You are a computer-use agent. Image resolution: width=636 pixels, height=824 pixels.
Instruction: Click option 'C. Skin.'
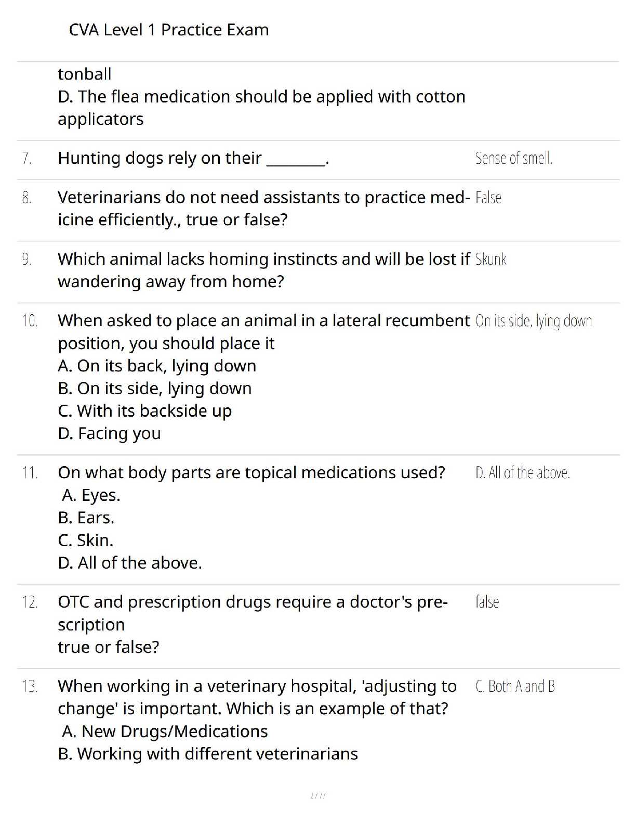coord(86,540)
